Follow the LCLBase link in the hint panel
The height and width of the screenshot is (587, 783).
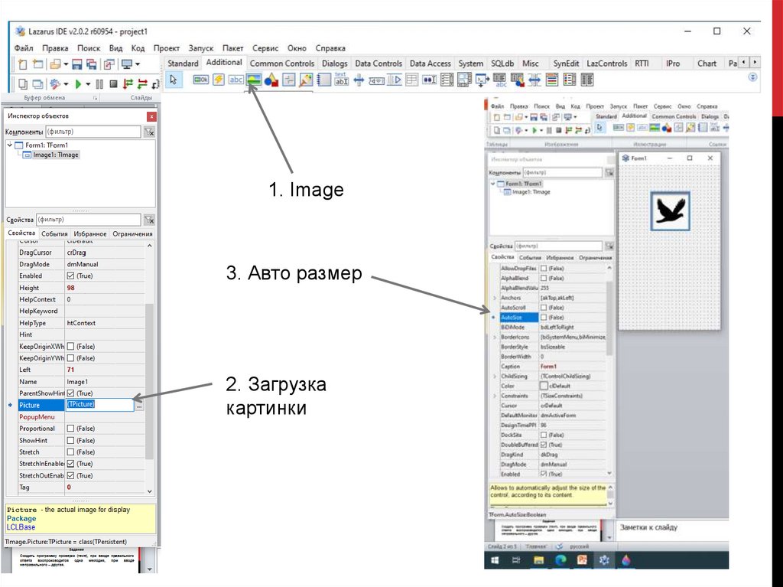pos(21,527)
